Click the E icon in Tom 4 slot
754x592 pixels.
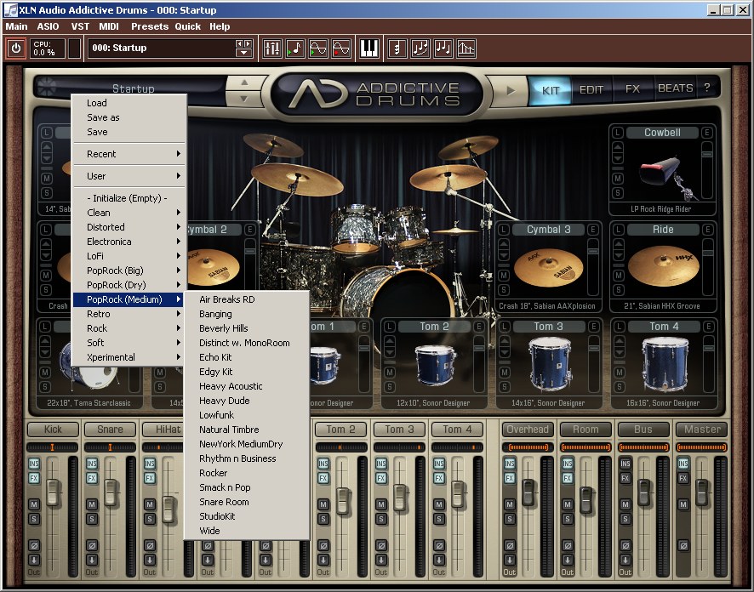pos(708,327)
